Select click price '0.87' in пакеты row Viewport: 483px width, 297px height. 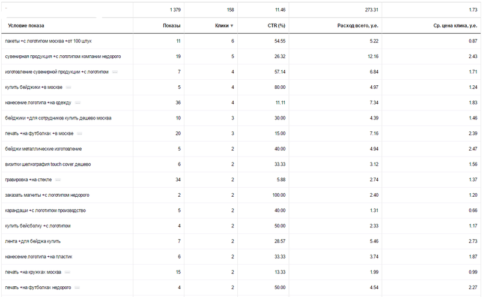(473, 41)
